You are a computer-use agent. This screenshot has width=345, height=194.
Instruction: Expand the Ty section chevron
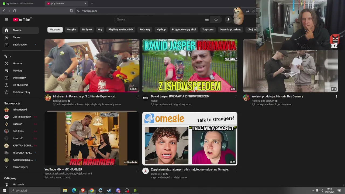(x=10, y=56)
